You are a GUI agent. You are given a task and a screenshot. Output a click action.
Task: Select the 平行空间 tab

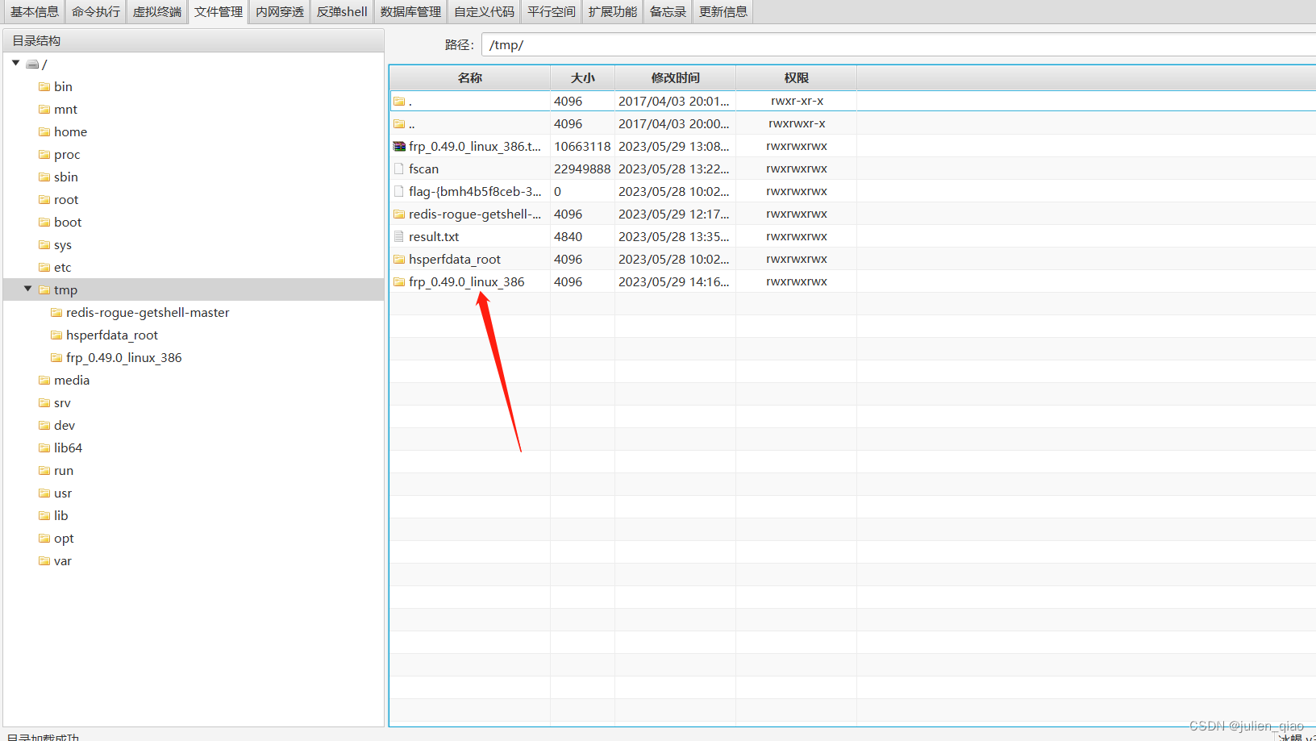[551, 11]
